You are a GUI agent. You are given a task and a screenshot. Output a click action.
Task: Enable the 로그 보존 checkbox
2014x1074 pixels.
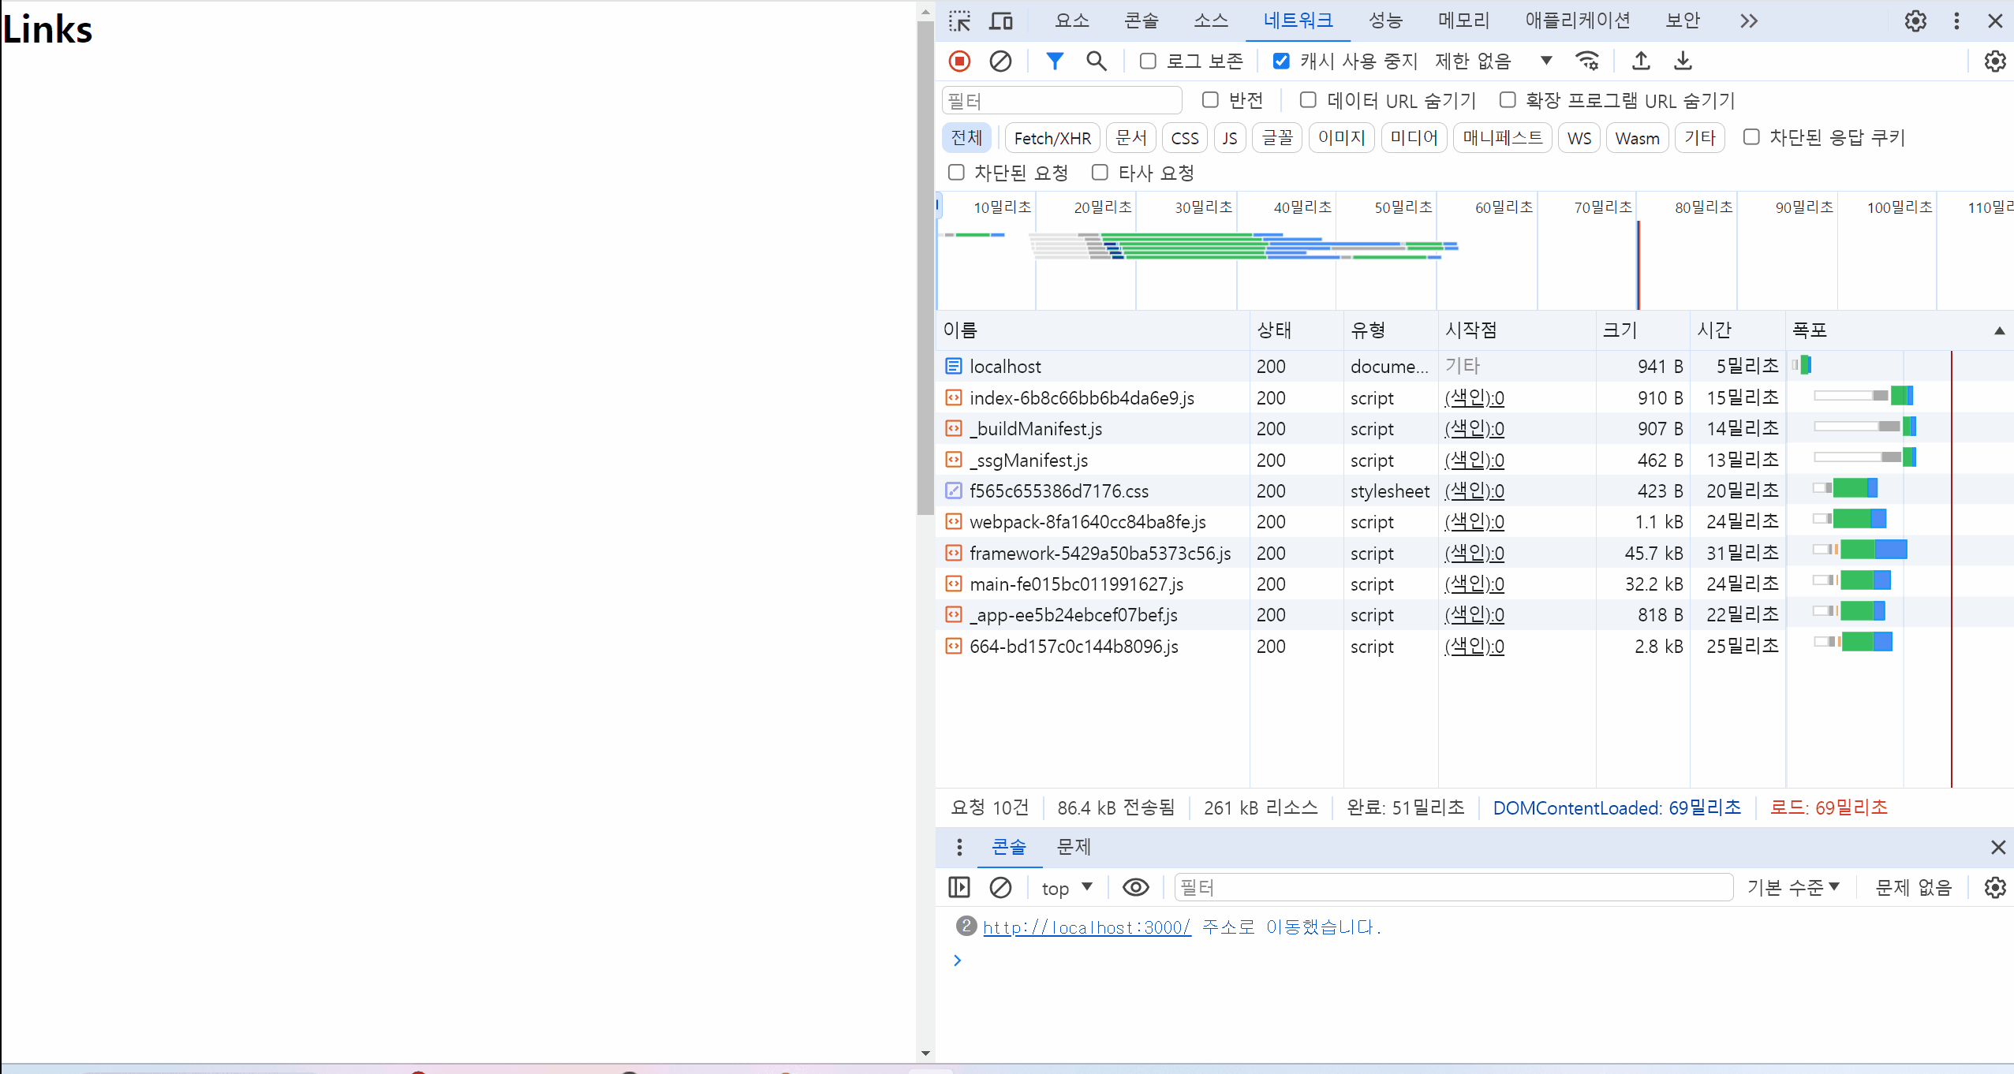click(1148, 61)
